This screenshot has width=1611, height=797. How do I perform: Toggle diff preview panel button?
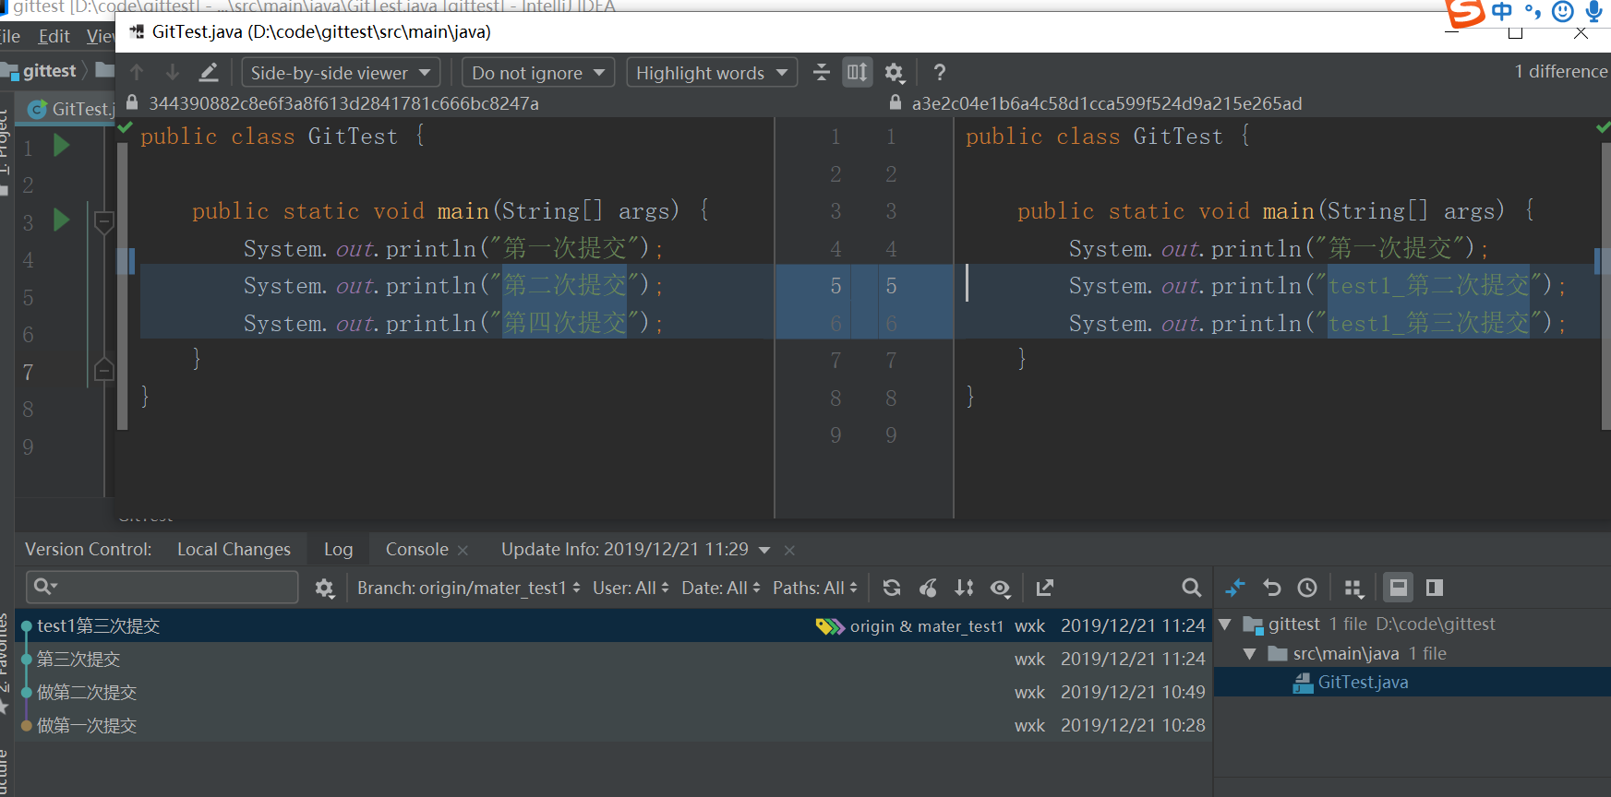tap(1434, 588)
